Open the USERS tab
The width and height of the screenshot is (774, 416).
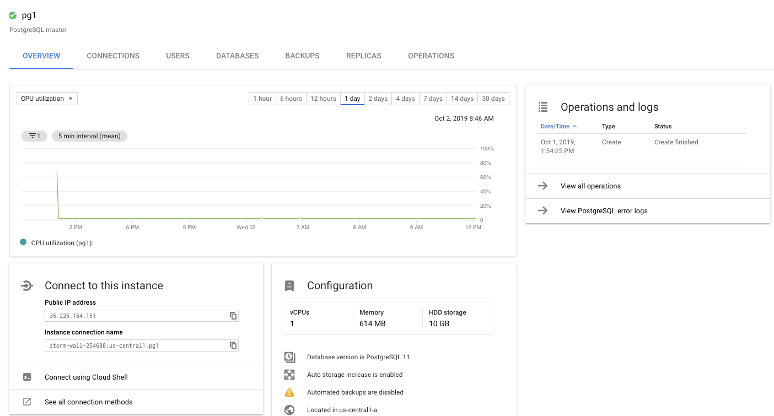178,56
